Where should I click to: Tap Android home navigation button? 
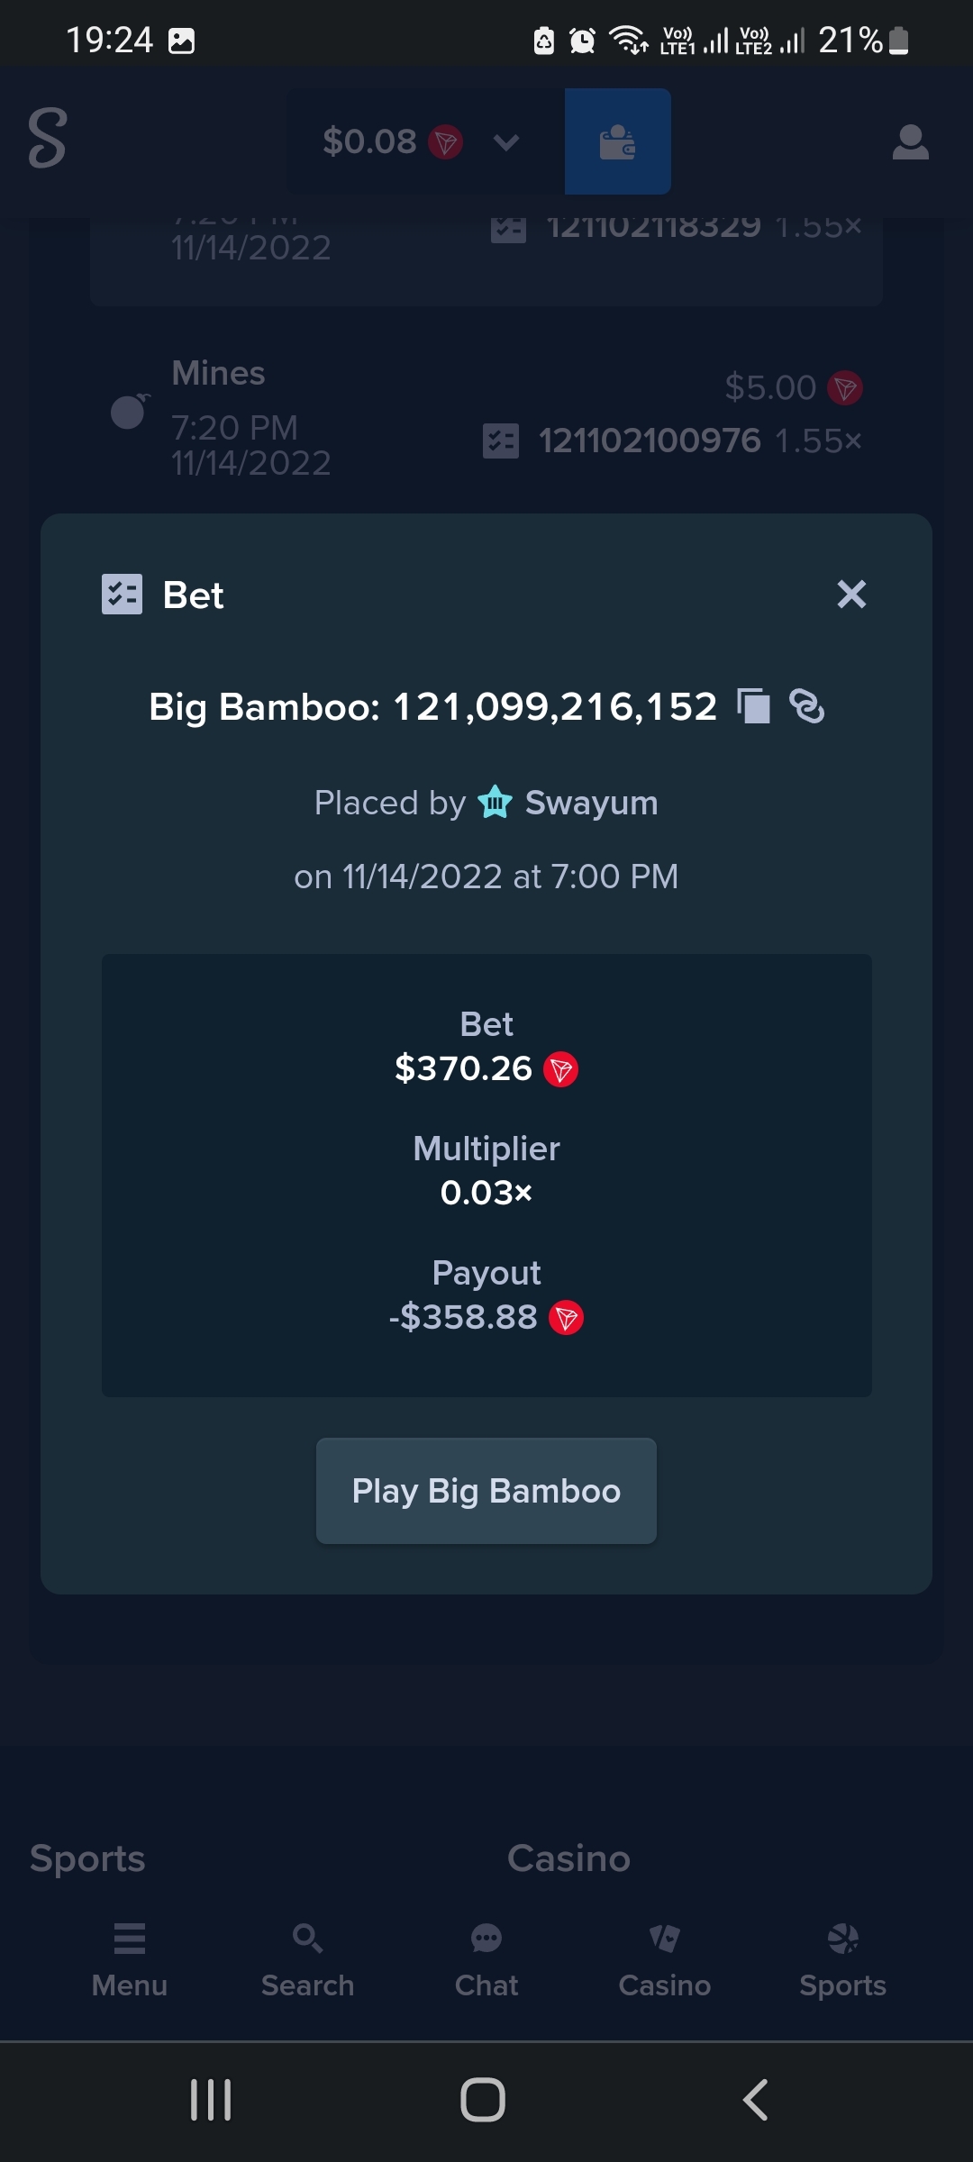pyautogui.click(x=483, y=2100)
